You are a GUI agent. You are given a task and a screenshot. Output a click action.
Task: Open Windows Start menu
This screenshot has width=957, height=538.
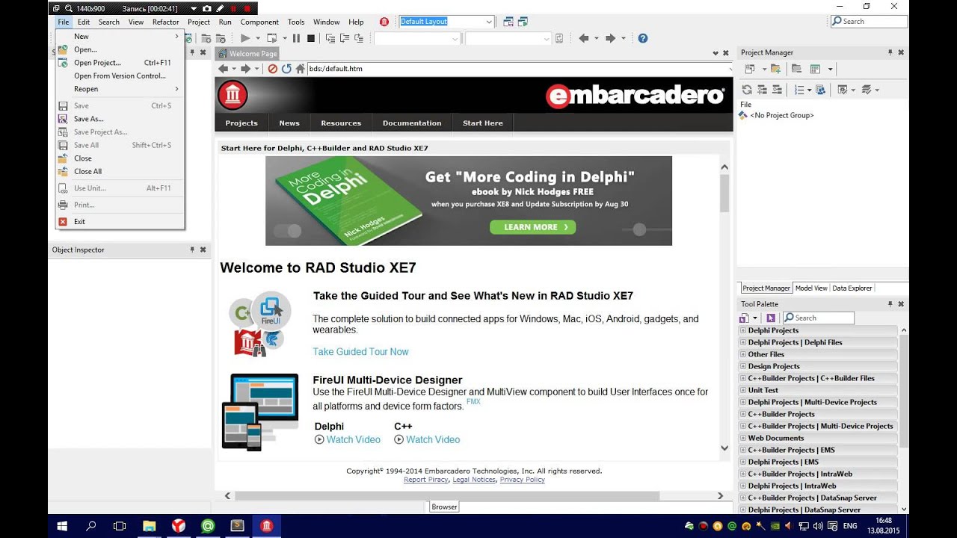pos(62,526)
